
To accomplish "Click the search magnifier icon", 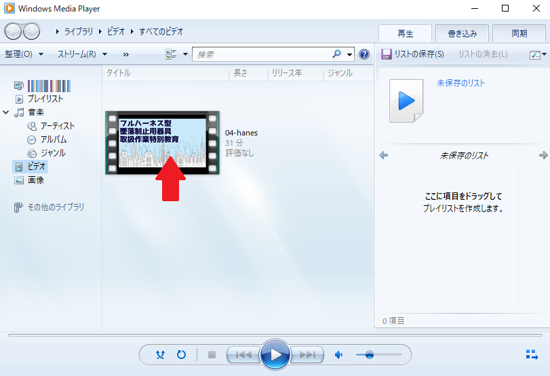I will pyautogui.click(x=336, y=54).
